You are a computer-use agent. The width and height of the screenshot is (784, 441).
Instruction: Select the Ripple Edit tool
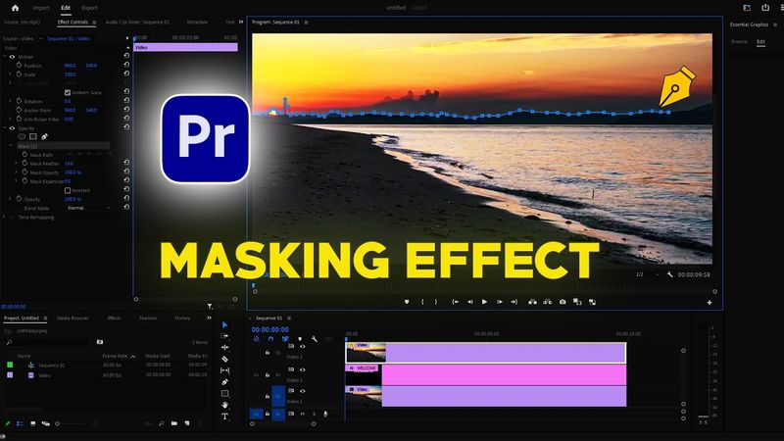coord(225,348)
